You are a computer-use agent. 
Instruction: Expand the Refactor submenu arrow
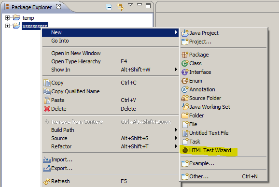point(176,146)
